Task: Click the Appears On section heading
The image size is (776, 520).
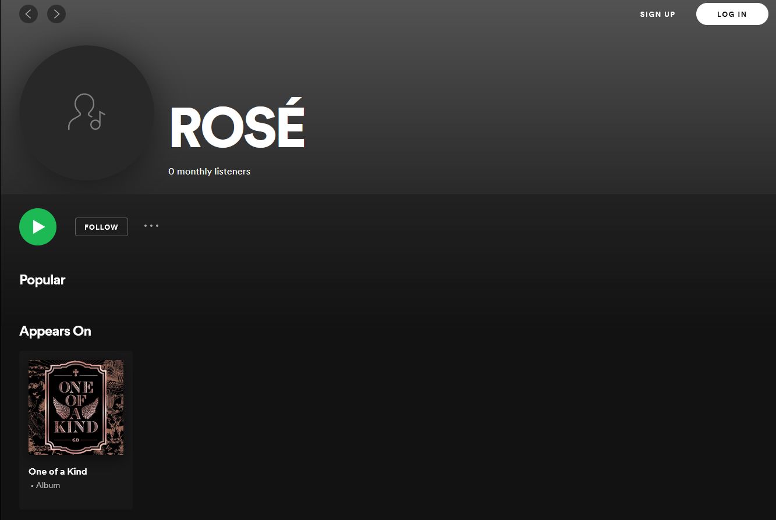Action: coord(55,331)
